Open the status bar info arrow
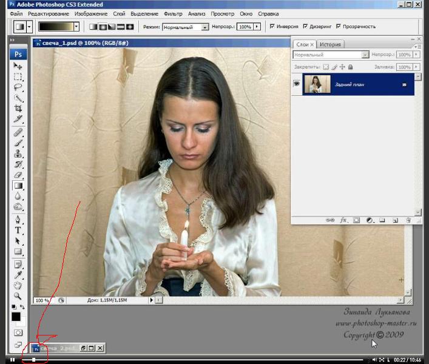The image size is (429, 364). point(151,300)
